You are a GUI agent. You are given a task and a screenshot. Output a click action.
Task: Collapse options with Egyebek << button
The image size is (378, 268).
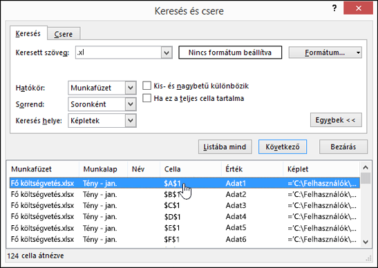pyautogui.click(x=336, y=119)
